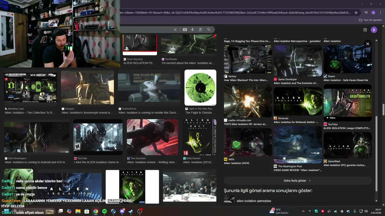Viewport: 385px width, 216px height.
Task: Open Tüm Yer İşaretleri bookmarks folder
Action: click(x=370, y=20)
